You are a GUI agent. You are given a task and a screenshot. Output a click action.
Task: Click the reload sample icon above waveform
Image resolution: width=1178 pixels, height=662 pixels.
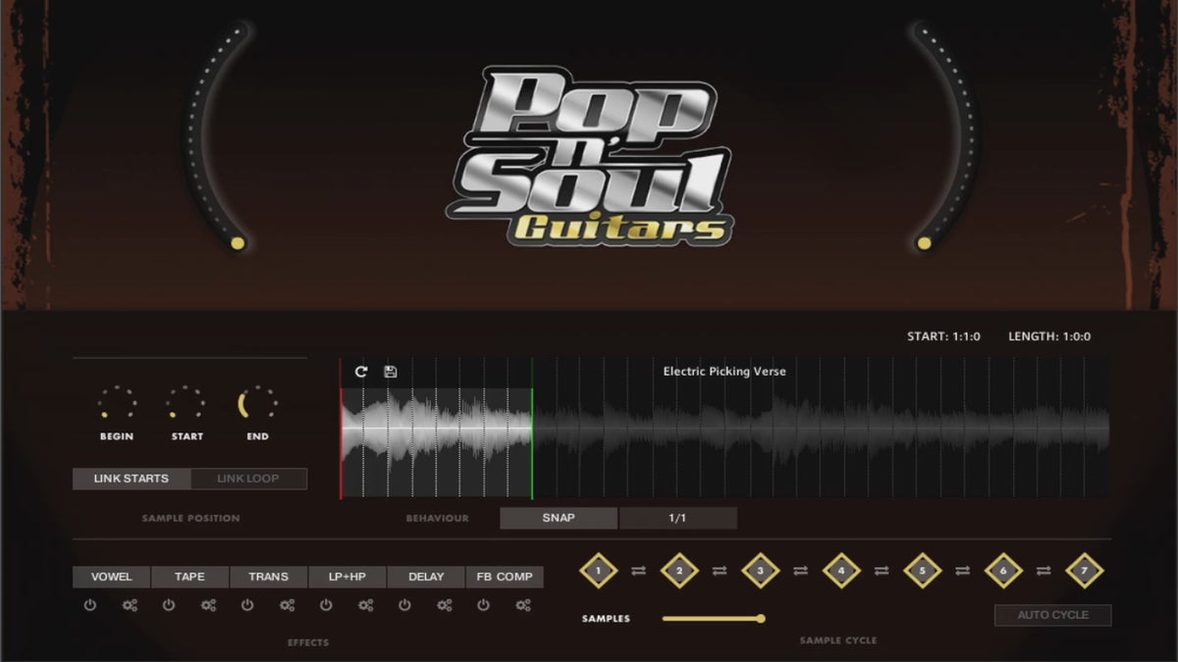(361, 372)
